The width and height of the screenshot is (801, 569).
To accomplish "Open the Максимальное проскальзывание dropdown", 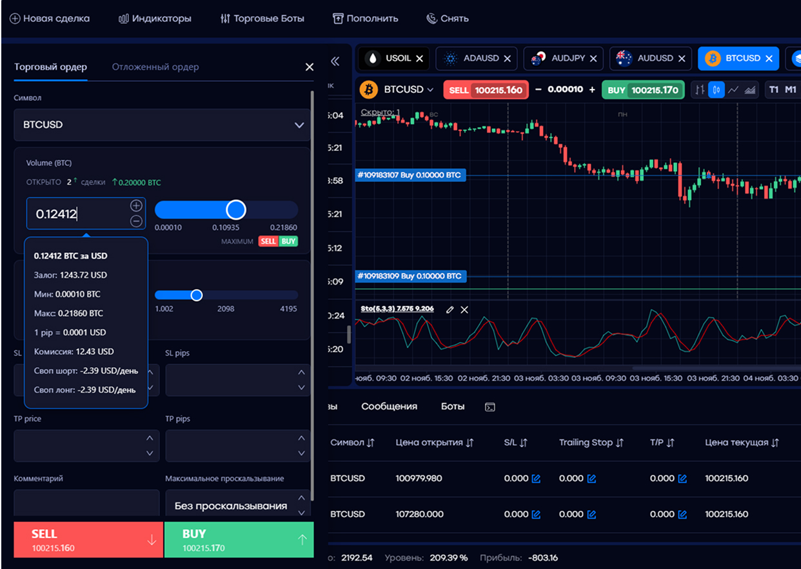I will pyautogui.click(x=301, y=506).
